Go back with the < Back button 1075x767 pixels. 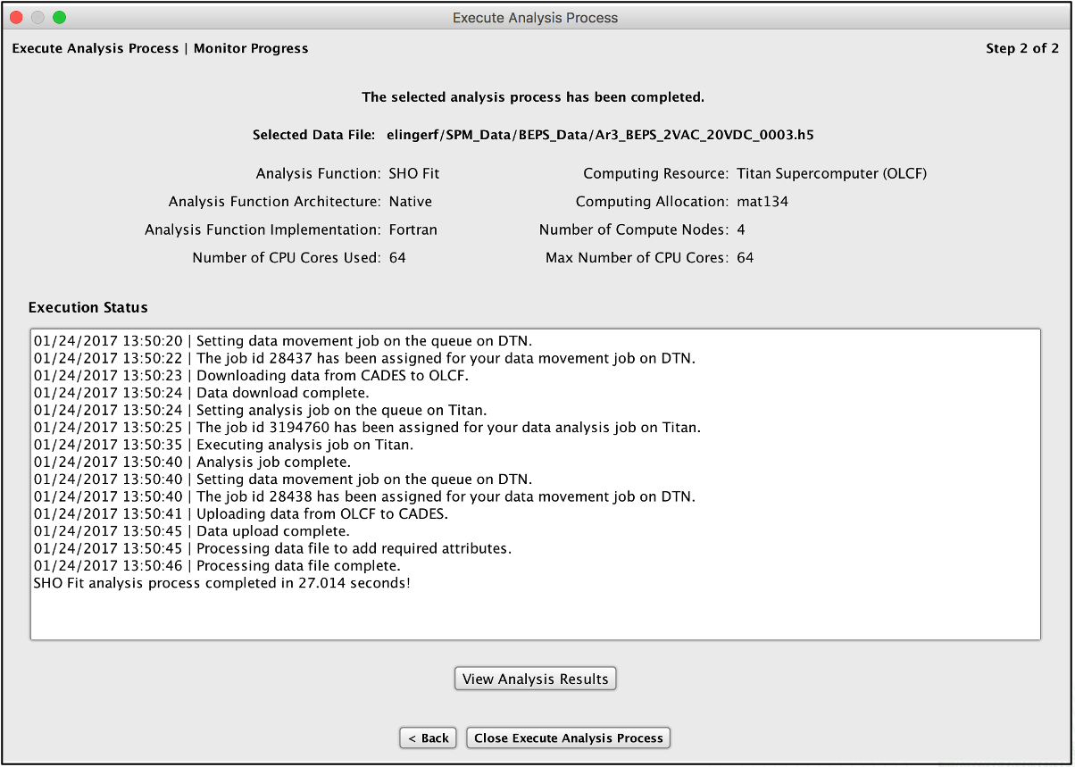point(429,738)
